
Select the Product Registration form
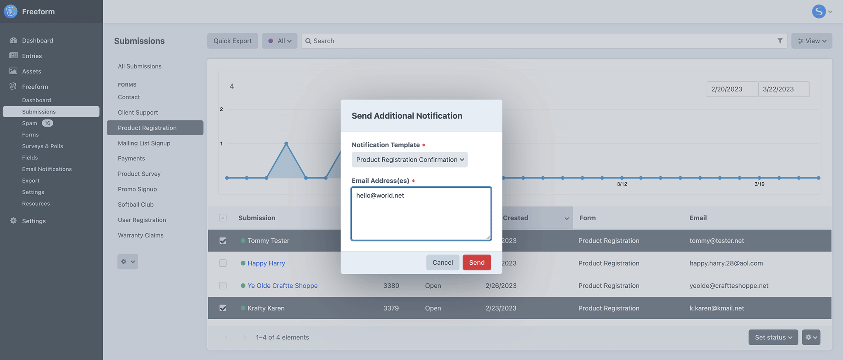155,128
